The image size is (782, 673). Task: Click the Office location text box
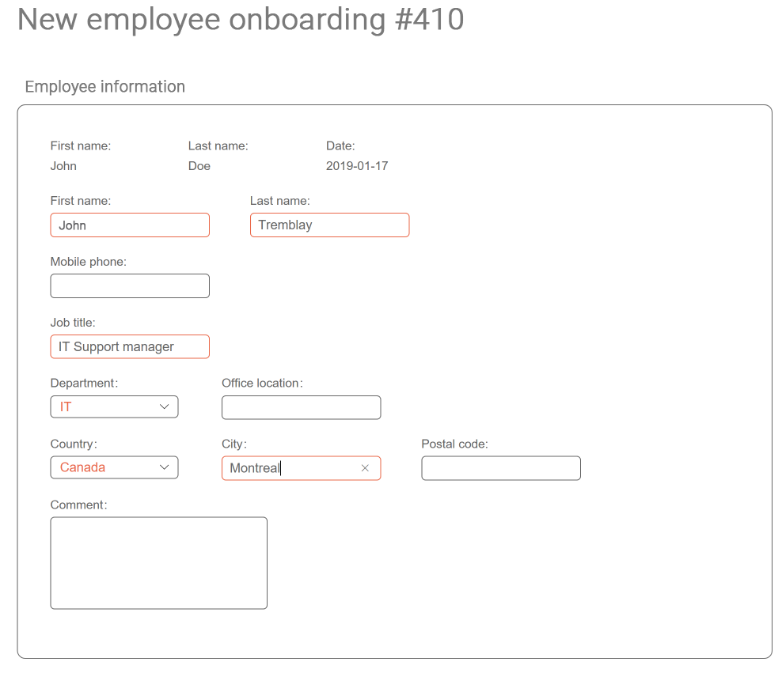point(301,407)
